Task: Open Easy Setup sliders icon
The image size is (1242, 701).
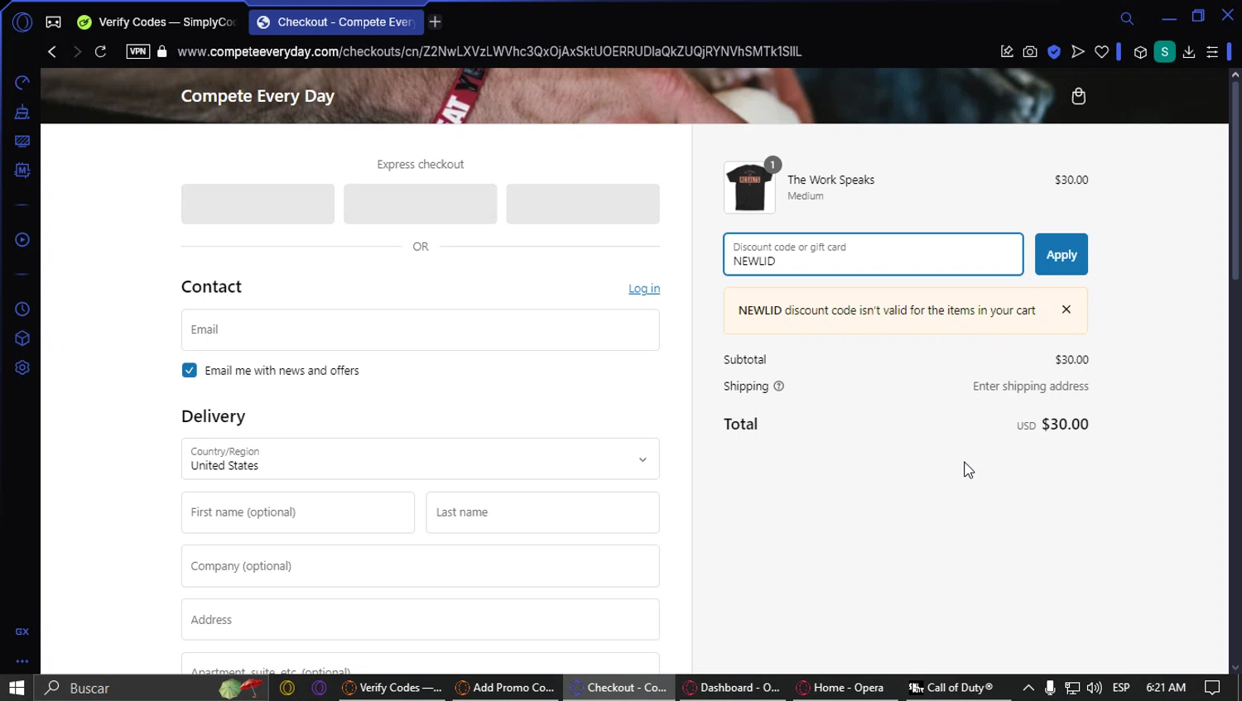Action: (1212, 51)
